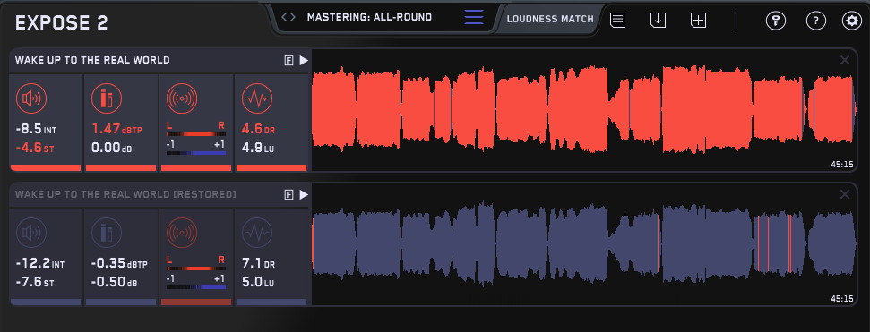Play the Restored track
Image resolution: width=870 pixels, height=332 pixels.
tap(304, 194)
